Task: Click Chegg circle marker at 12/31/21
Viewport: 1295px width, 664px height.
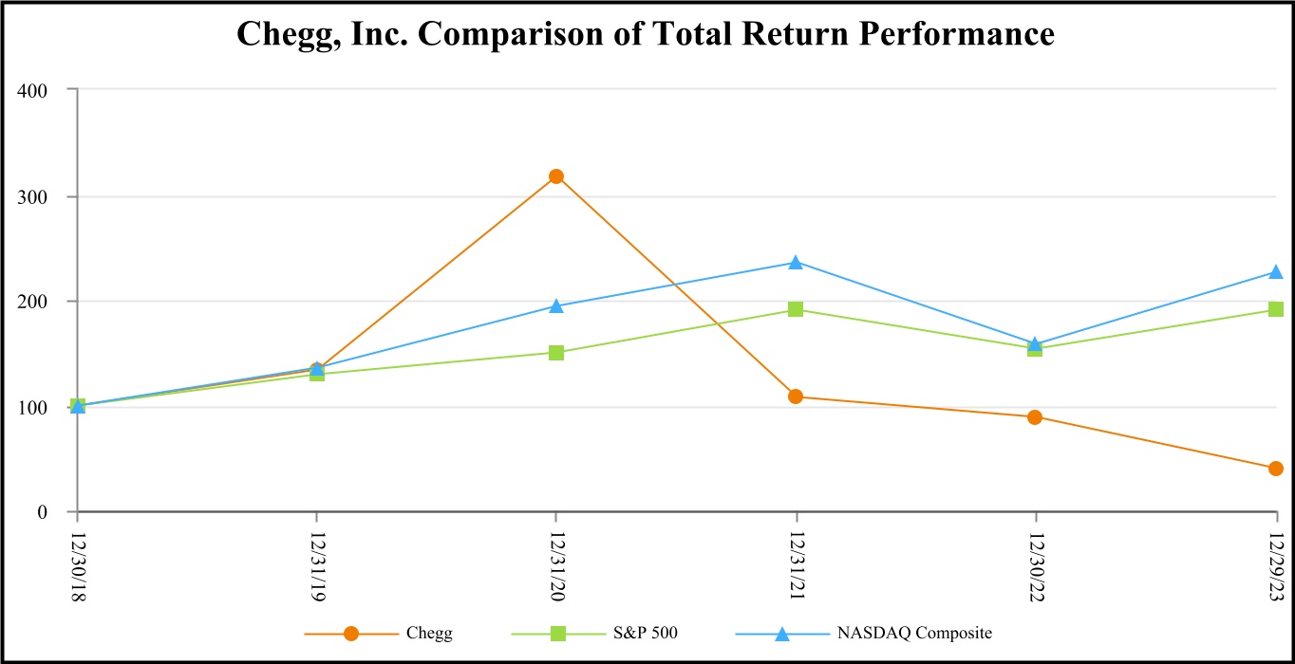Action: click(x=796, y=397)
